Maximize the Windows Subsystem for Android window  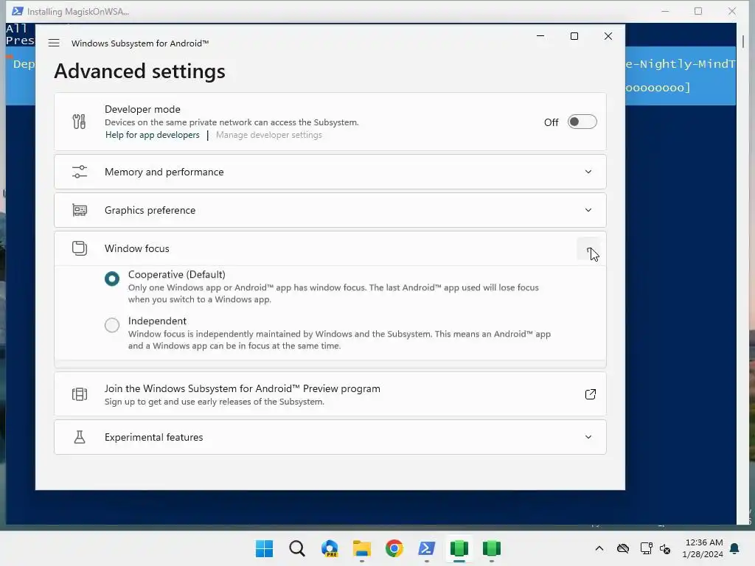tap(574, 36)
